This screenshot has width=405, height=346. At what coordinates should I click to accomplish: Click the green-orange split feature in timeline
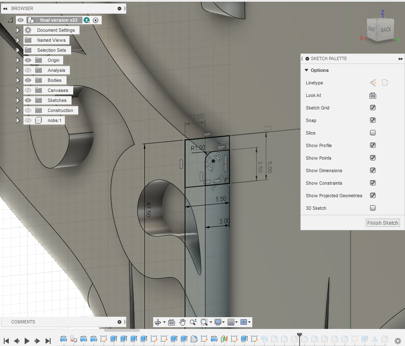[224, 339]
